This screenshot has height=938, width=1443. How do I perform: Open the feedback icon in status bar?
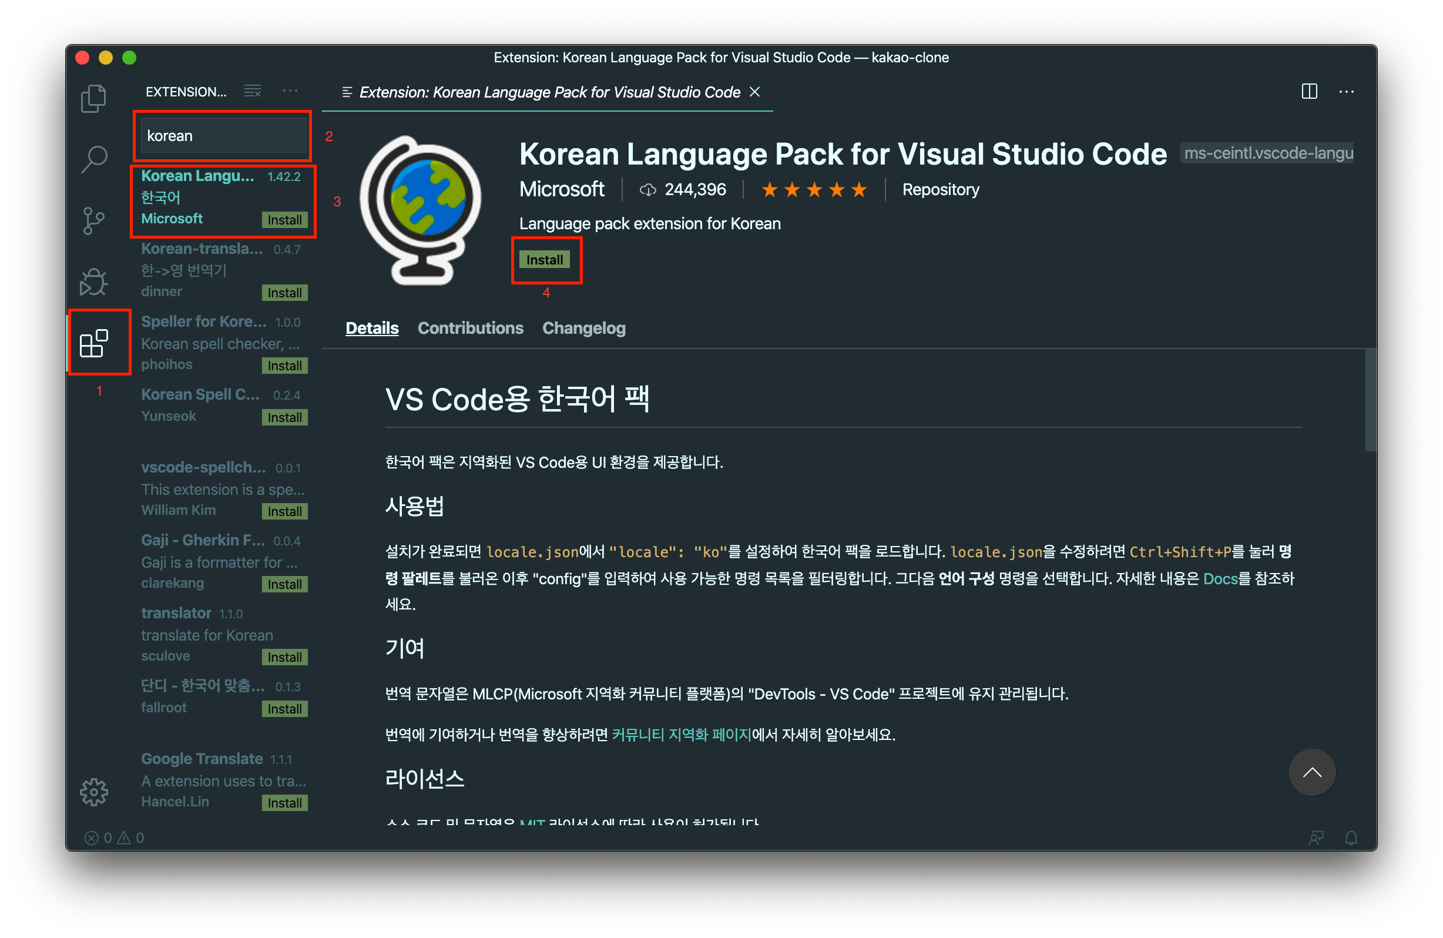tap(1316, 838)
